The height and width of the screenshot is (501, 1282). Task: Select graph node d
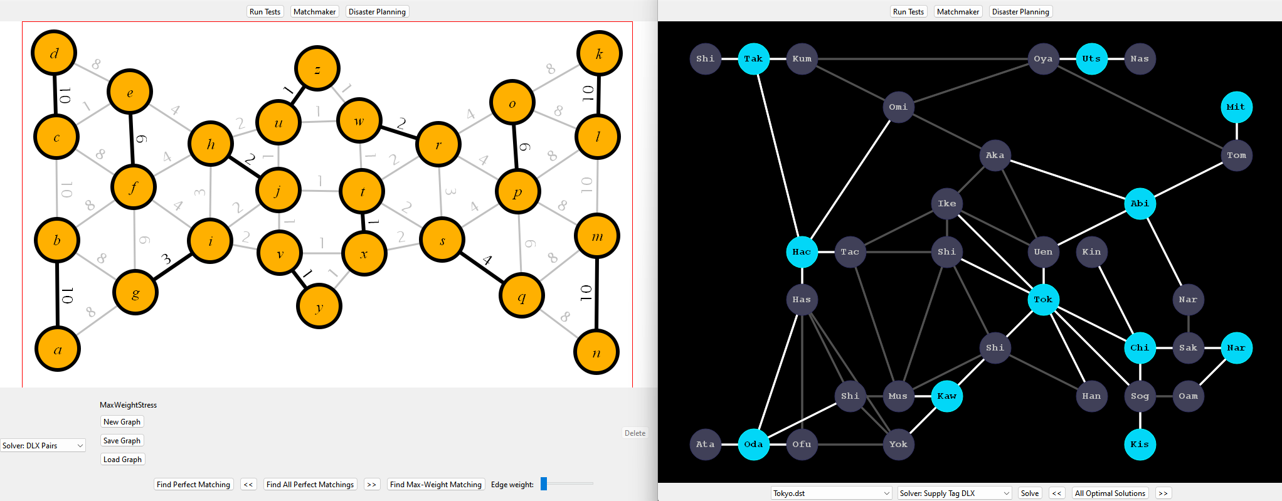54,53
